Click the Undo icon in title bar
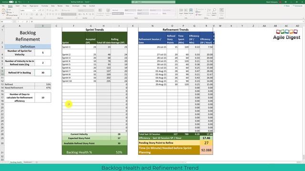305x171 pixels. click(19, 2)
